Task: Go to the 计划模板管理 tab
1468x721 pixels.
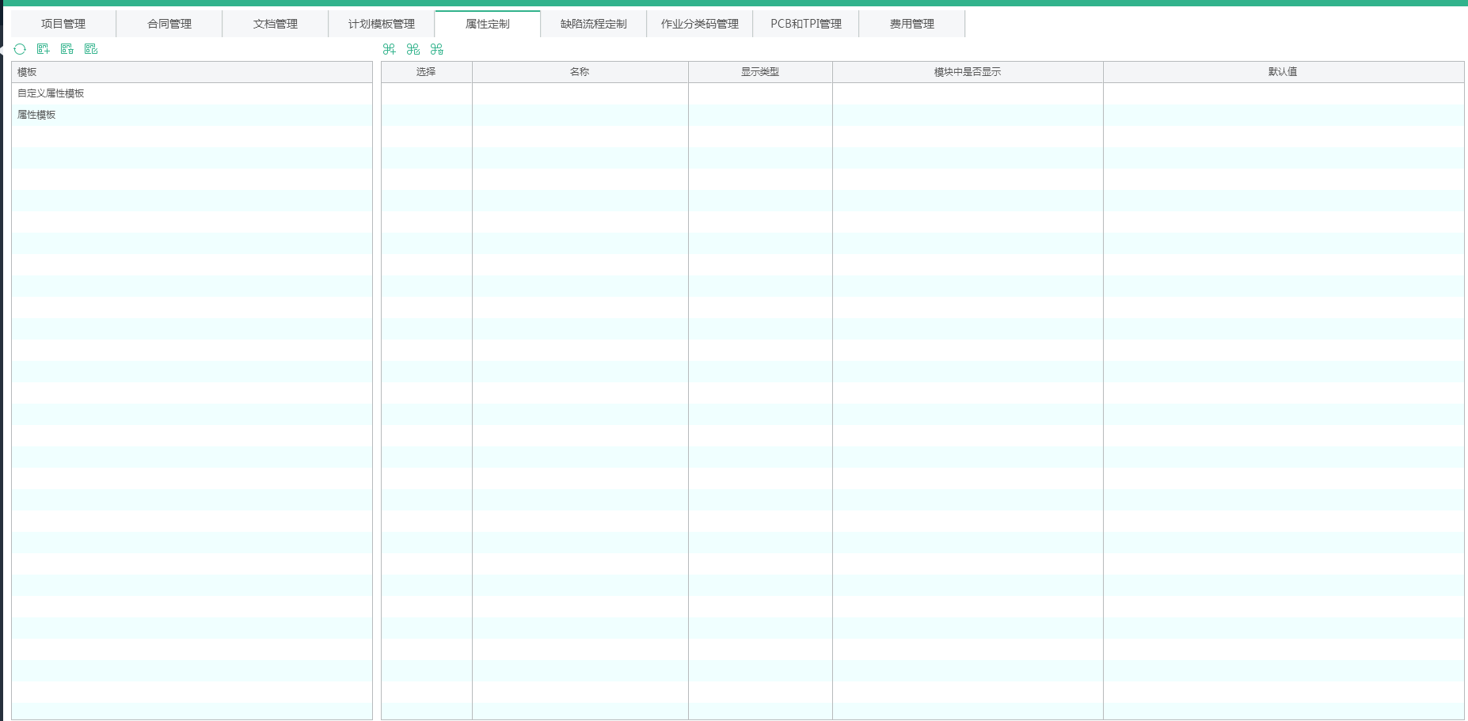Action: 382,24
